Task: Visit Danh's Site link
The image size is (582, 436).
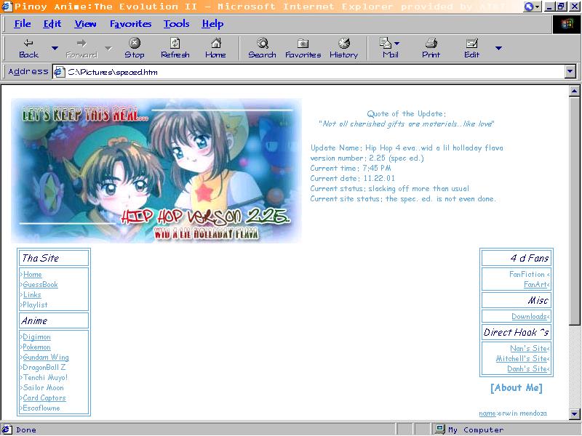Action: [x=527, y=368]
